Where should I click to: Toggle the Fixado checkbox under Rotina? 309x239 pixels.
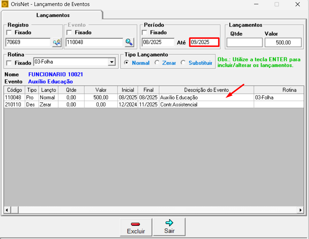coord(9,63)
